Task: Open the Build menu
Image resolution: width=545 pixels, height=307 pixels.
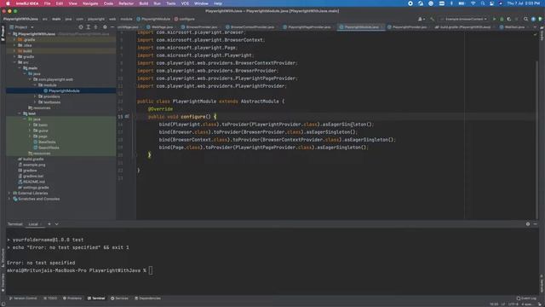Action: click(144, 3)
